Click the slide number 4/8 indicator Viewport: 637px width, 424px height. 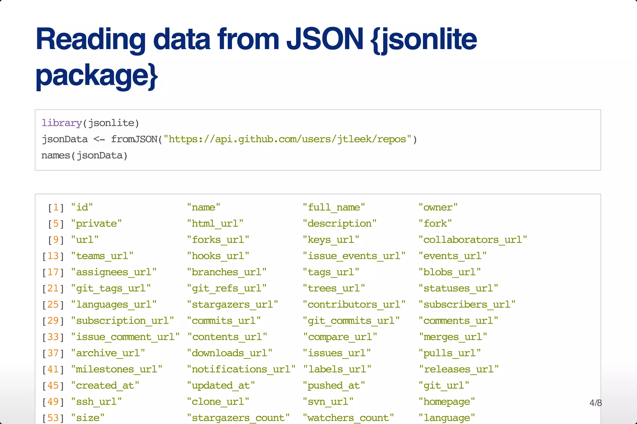595,403
